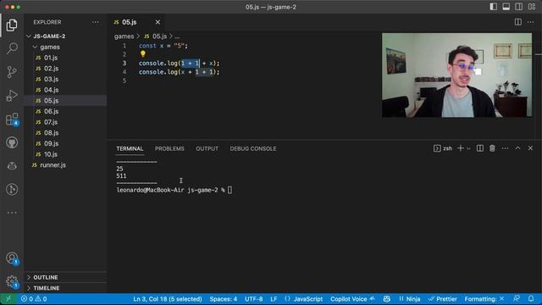Open errors and warnings count in status bar
This screenshot has width=542, height=305.
pyautogui.click(x=34, y=299)
